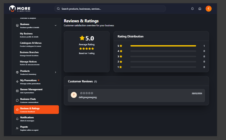
Task: Select the Business Chats bubble icon
Action: [17, 100]
